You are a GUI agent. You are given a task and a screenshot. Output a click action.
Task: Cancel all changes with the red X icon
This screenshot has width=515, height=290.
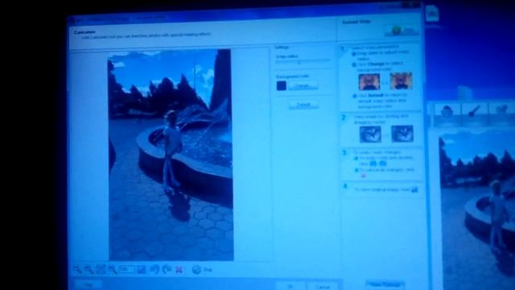coord(179,270)
